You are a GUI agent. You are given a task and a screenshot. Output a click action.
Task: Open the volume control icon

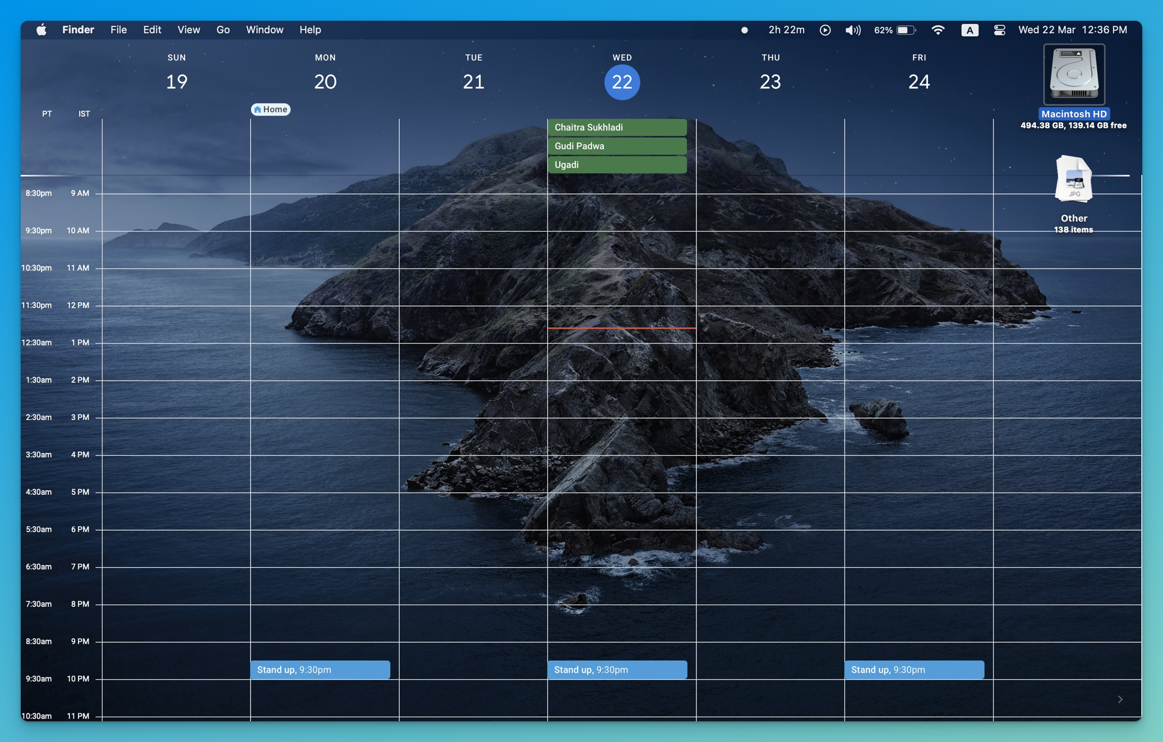[852, 30]
